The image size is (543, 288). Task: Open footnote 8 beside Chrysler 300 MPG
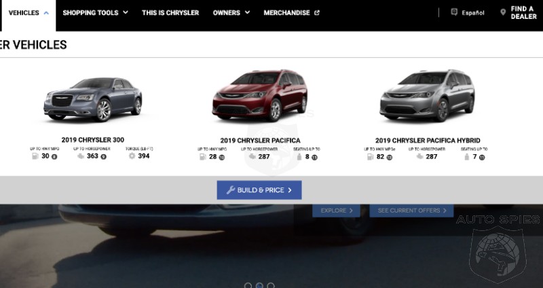pyautogui.click(x=54, y=157)
